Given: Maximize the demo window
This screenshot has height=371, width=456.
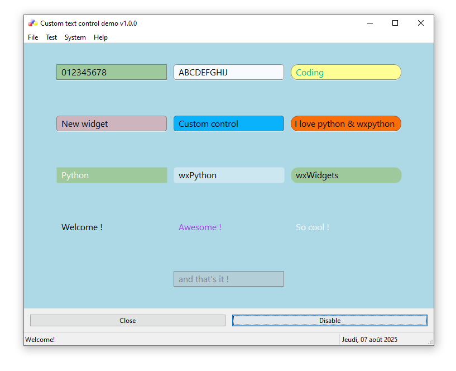Looking at the screenshot, I should pos(395,23).
